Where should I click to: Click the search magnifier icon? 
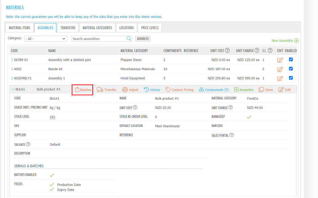click(129, 39)
